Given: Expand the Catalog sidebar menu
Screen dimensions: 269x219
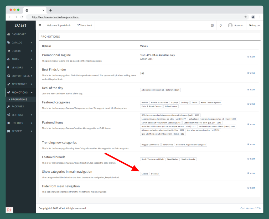Looking at the screenshot, I should coord(20,43).
